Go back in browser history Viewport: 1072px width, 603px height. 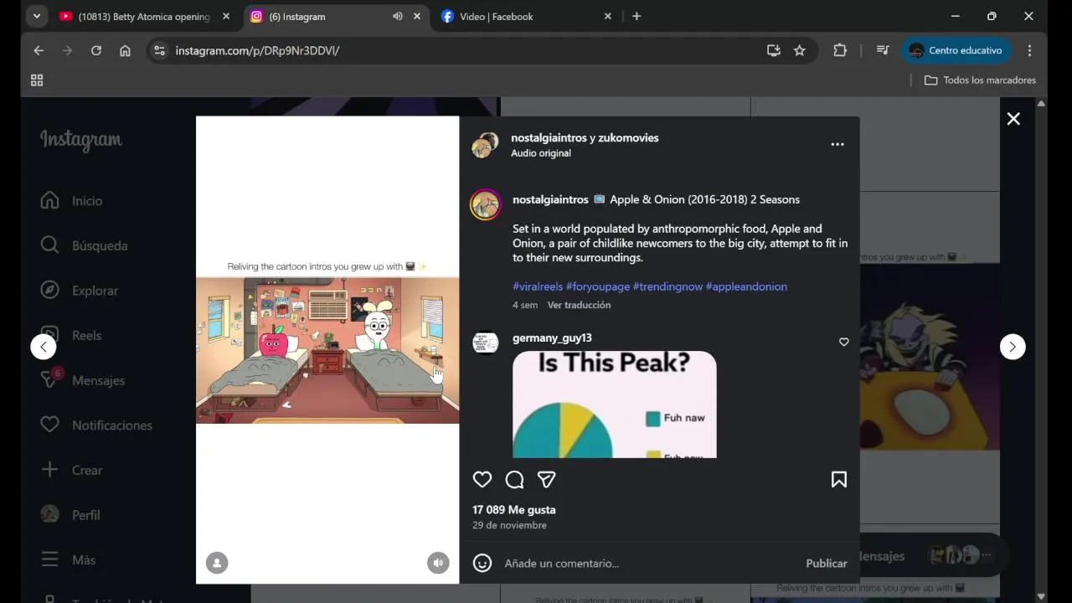[x=39, y=50]
